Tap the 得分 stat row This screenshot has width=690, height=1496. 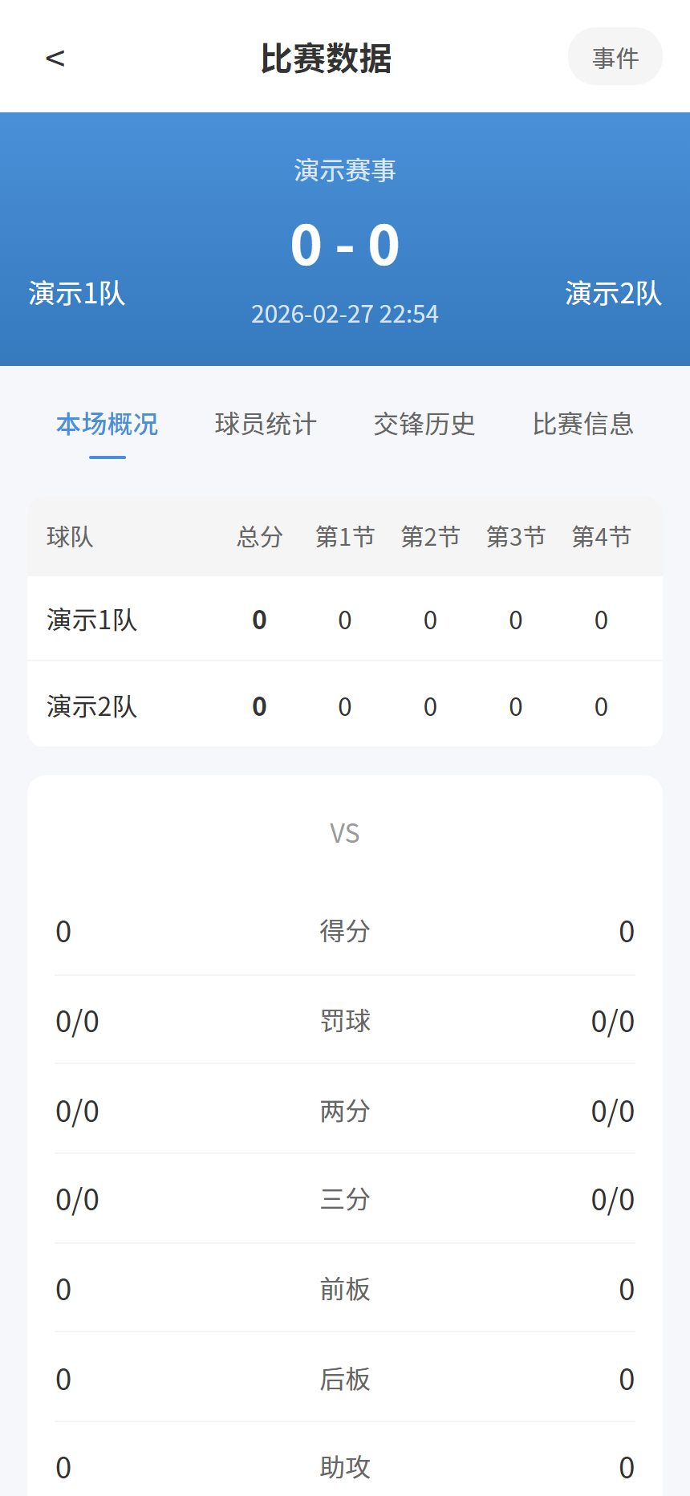[344, 931]
